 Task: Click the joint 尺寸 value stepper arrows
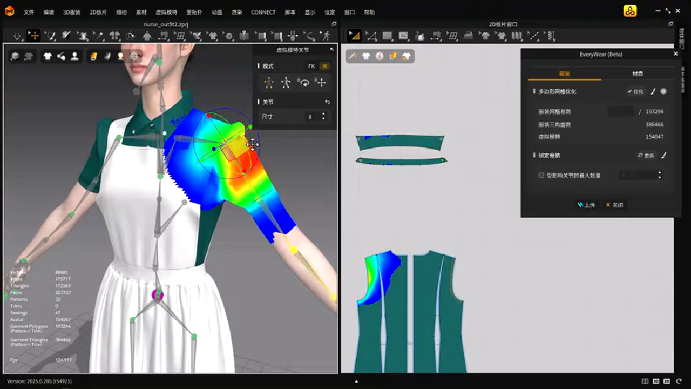point(323,117)
